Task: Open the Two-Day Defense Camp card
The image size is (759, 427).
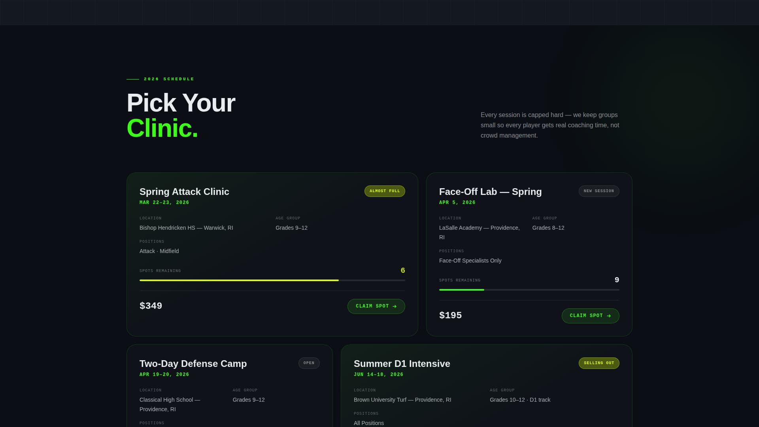Action: point(229,385)
